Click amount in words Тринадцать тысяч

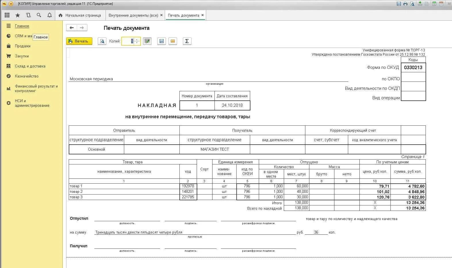139,232
